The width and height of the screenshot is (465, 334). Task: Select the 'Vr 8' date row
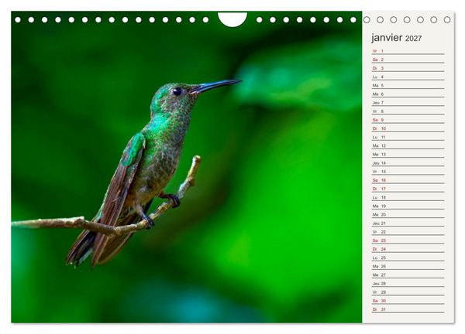pos(408,111)
